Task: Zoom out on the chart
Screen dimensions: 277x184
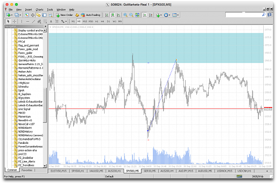Action: tap(131, 15)
